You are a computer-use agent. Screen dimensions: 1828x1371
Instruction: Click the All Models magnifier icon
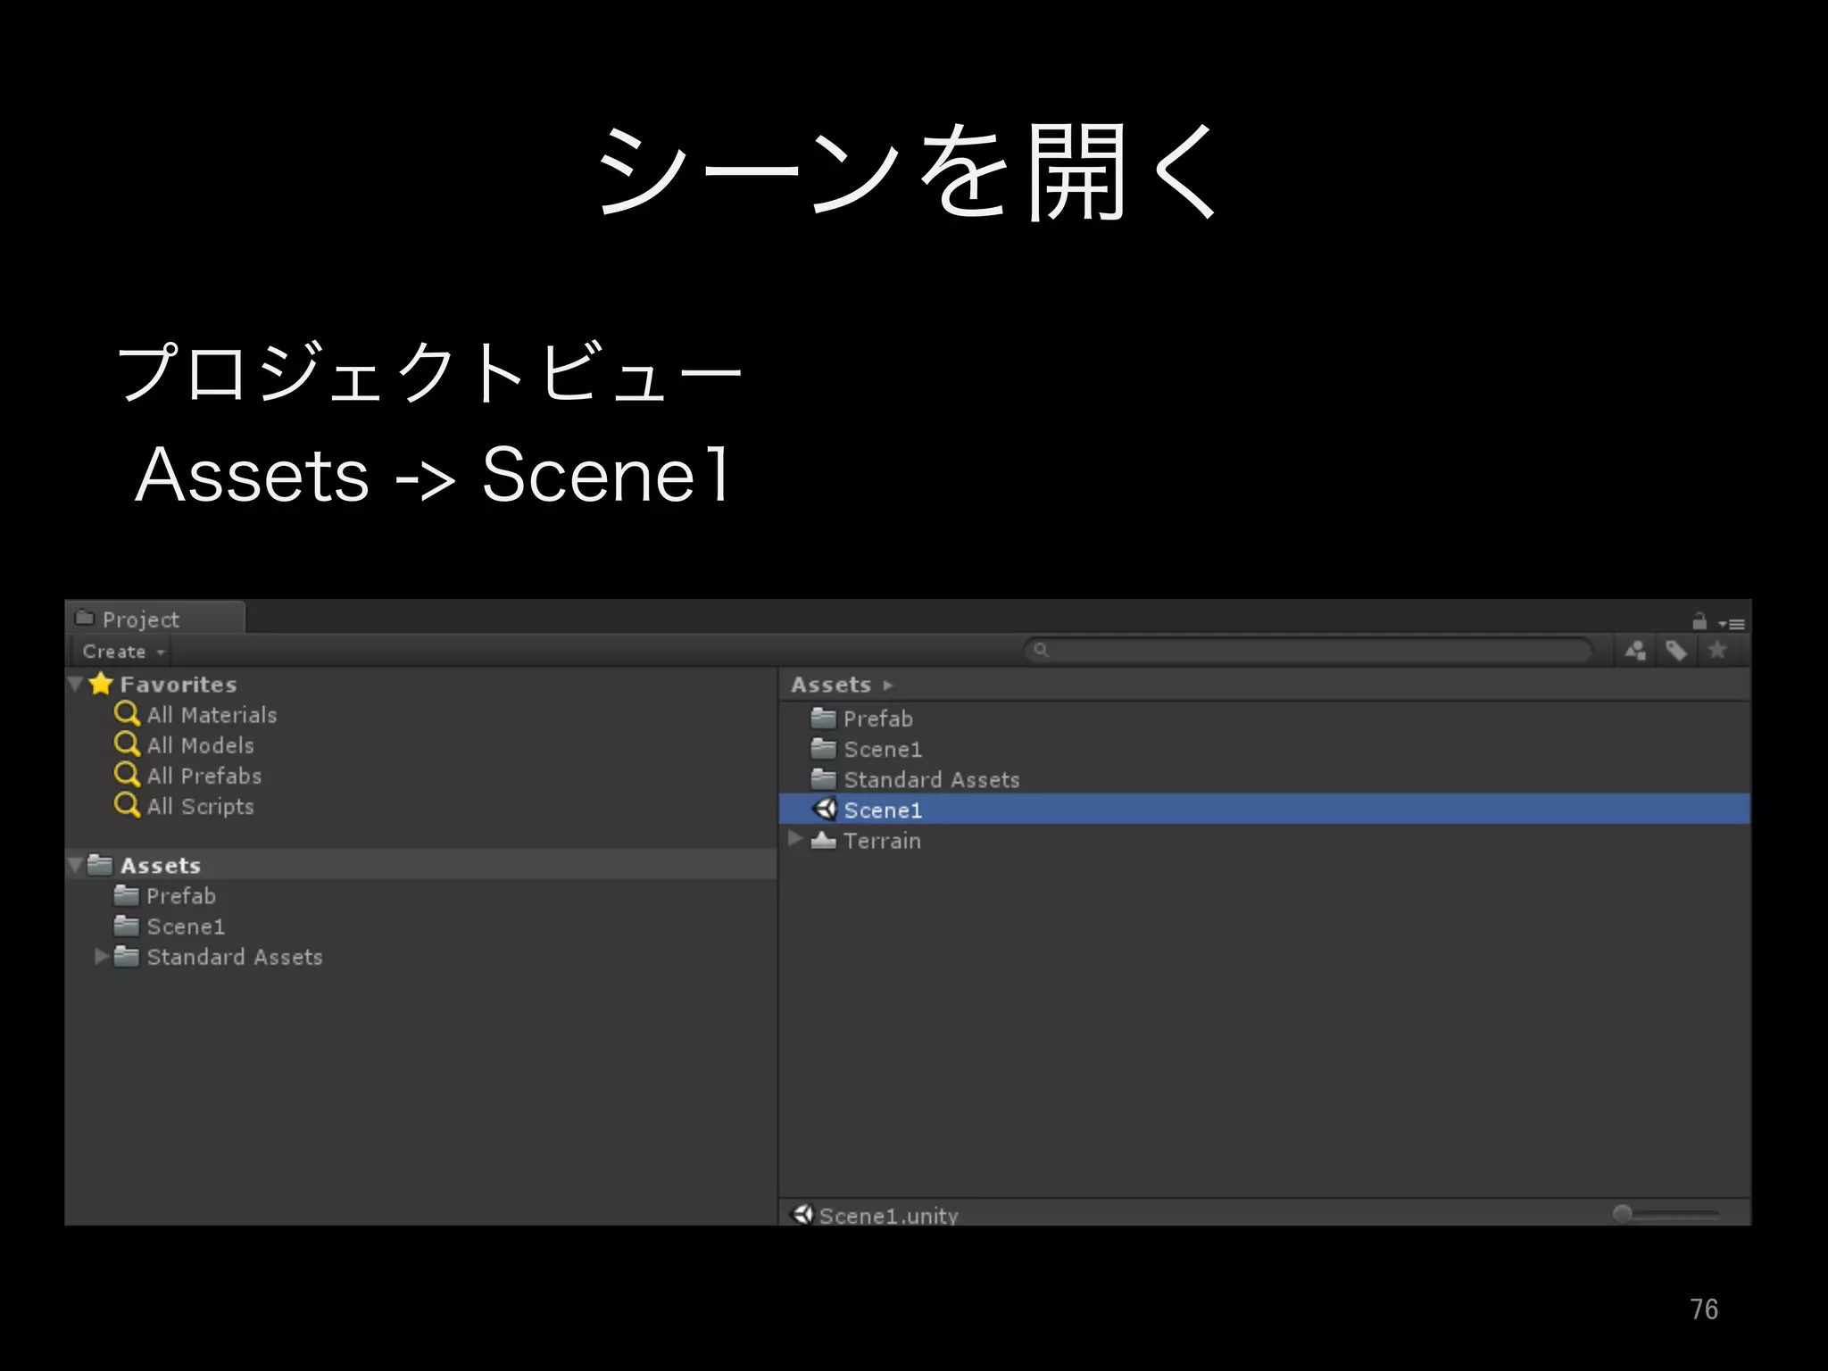(127, 744)
